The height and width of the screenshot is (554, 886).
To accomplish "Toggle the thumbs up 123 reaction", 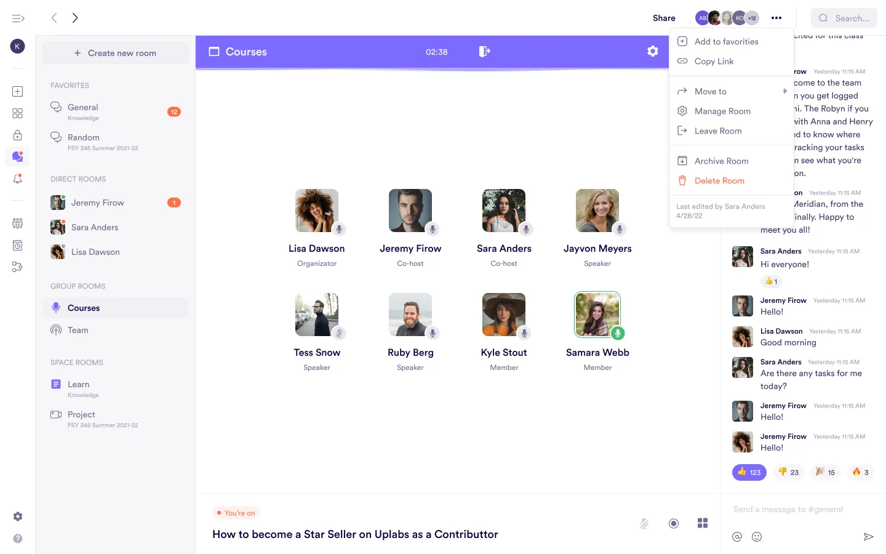I will point(749,472).
